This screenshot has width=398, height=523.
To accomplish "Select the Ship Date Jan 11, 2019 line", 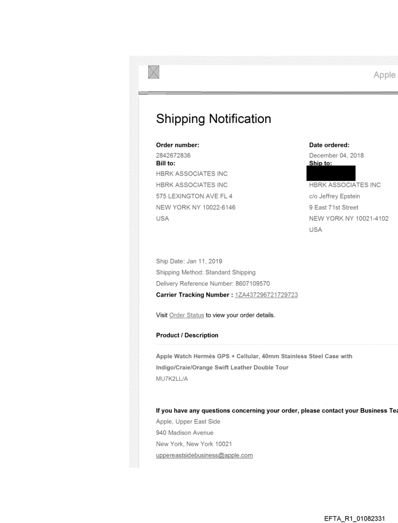I will point(189,262).
